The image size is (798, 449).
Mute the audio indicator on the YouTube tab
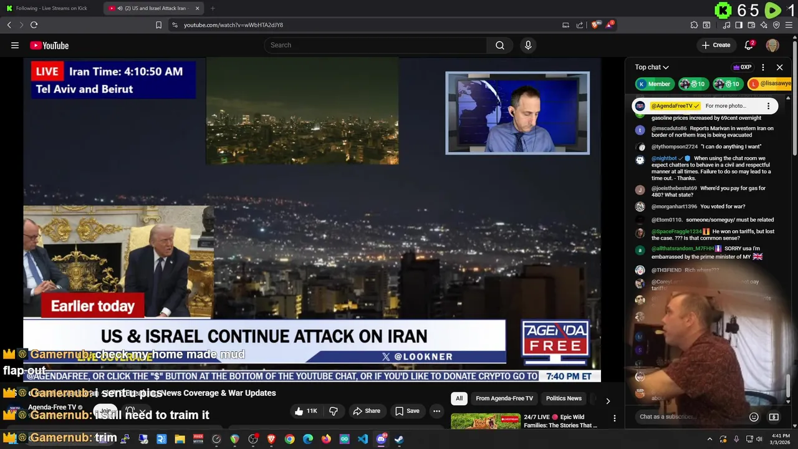(x=119, y=8)
